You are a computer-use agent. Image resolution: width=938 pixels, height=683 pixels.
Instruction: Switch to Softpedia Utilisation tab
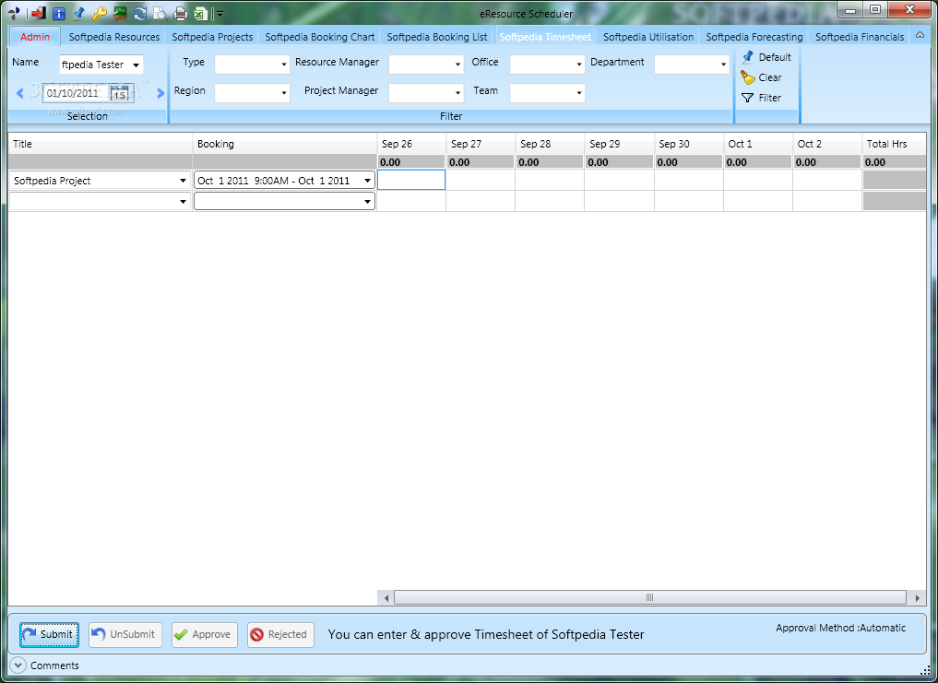pyautogui.click(x=647, y=37)
